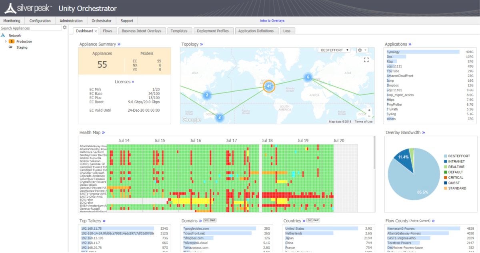480x253 pixels.
Task: Toggle Countries to Src view
Action: click(x=310, y=220)
